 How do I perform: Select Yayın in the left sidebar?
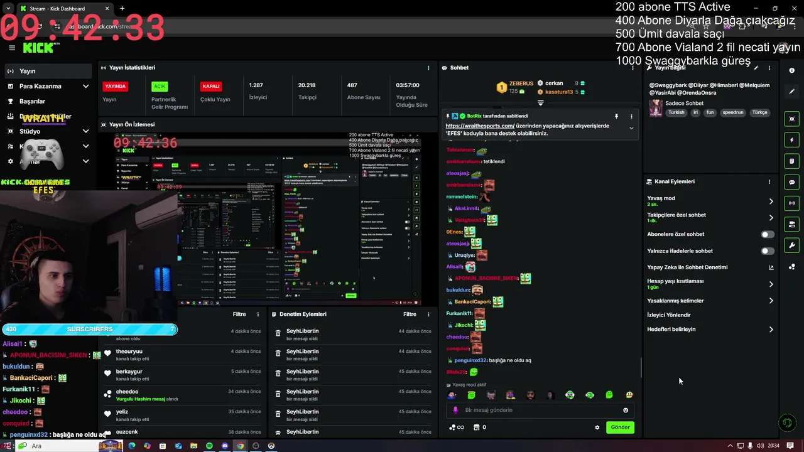tap(48, 71)
